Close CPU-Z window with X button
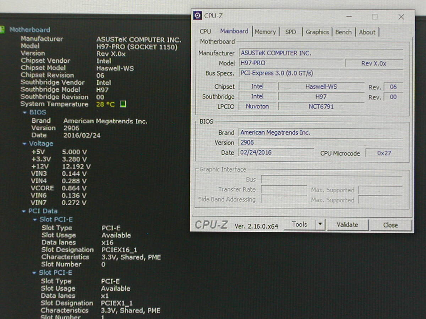This screenshot has height=319, width=426. tap(401, 17)
